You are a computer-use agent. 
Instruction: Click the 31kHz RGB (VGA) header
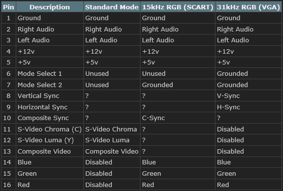[x=248, y=7]
